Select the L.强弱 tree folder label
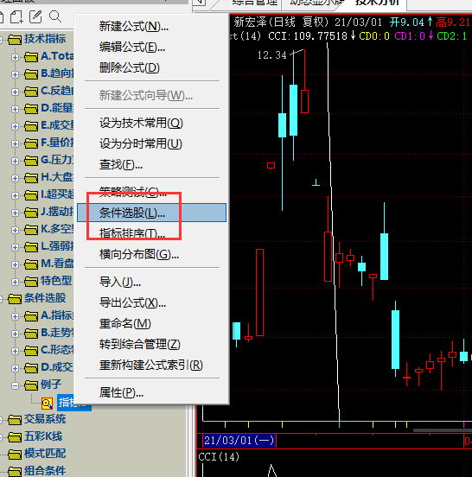The width and height of the screenshot is (472, 477). pos(57,246)
